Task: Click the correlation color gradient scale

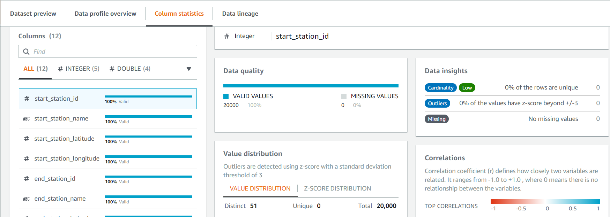Action: 545,201
